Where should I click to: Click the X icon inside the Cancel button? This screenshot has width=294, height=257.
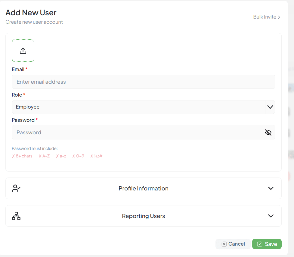[x=224, y=244]
